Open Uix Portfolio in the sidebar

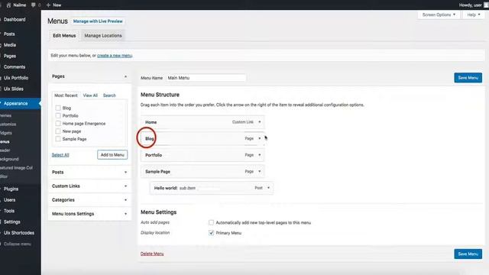tap(16, 78)
